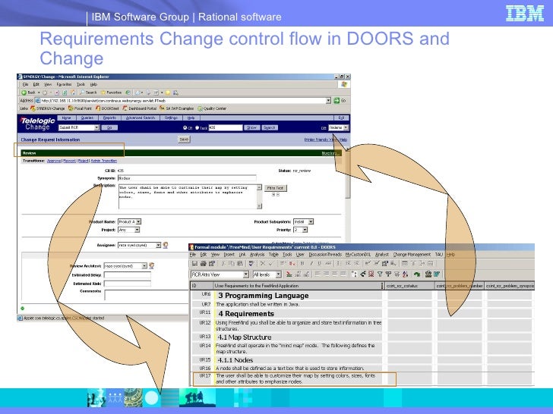This screenshot has height=414, width=553.
Task: Open the IE Favorites menu
Action: [64, 84]
